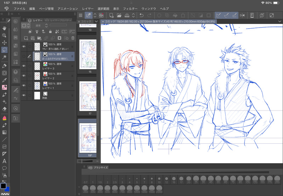Expand the brush size palette double chevron

click(79, 194)
